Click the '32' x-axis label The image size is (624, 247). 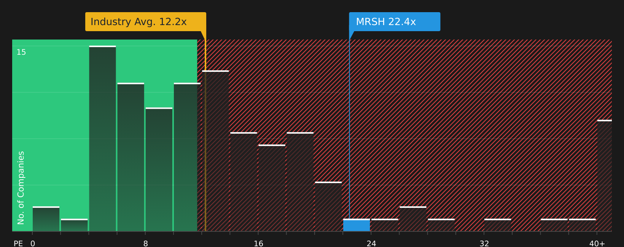coord(484,244)
